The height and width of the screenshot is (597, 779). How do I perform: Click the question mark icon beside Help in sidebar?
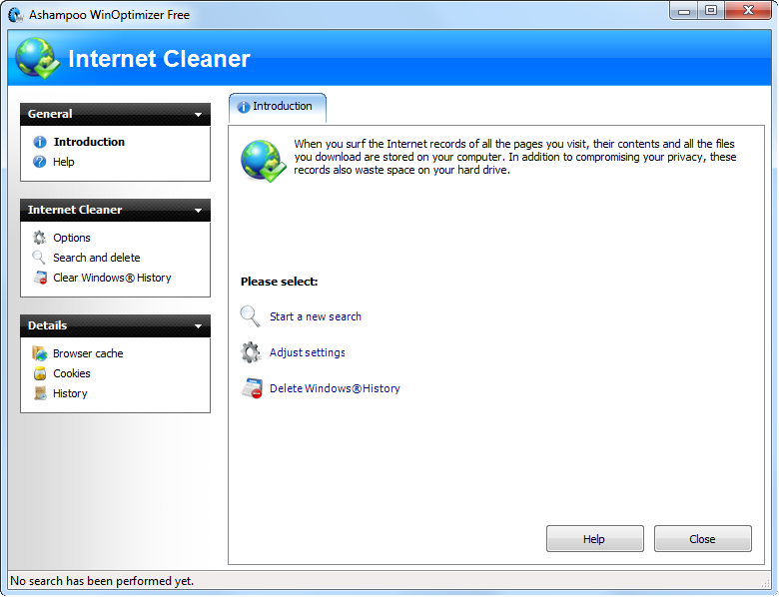[x=39, y=162]
